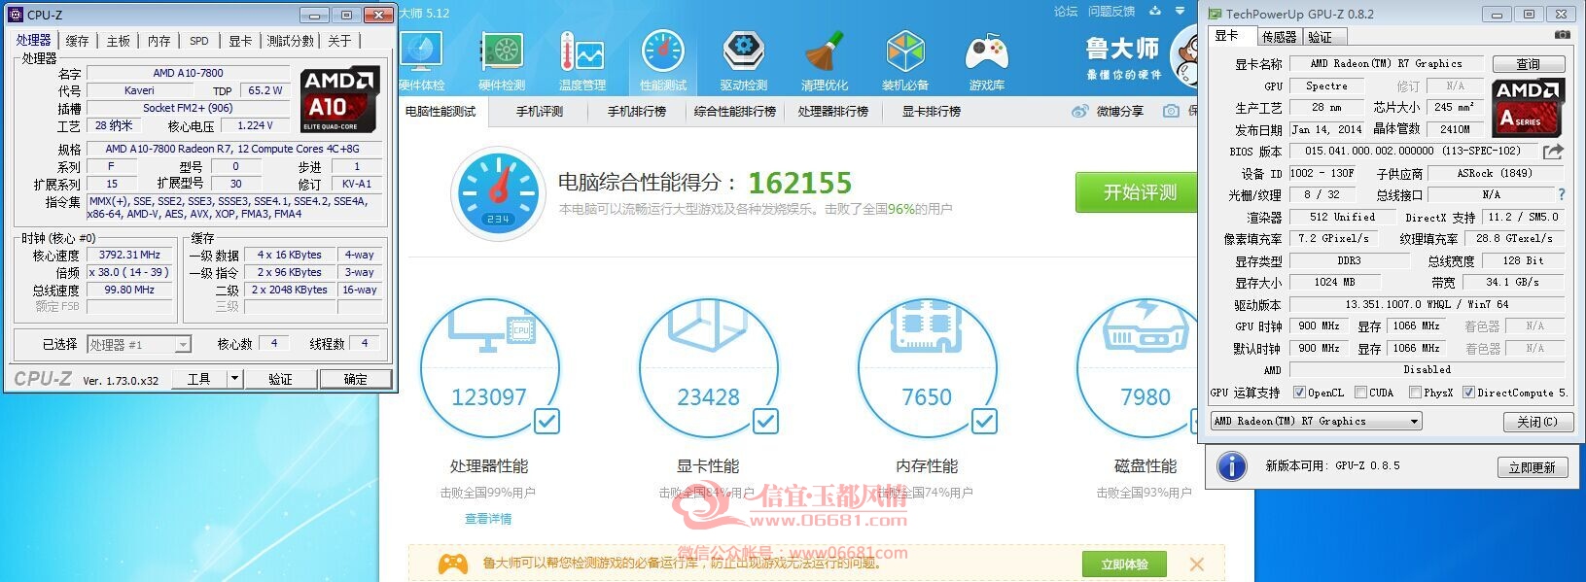Click the Ludashi title bar dropdown menu arrow
This screenshot has height=582, width=1586.
[x=1181, y=12]
